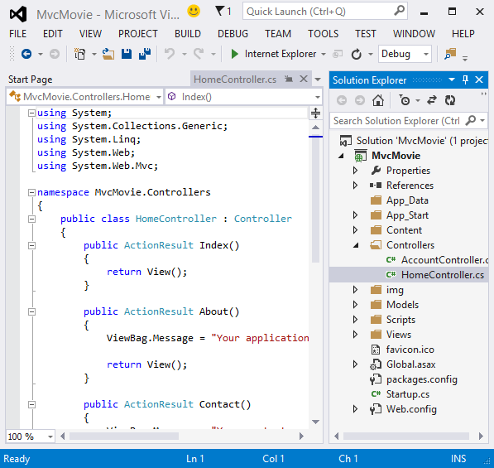Click the Open File folder icon
Image resolution: width=494 pixels, height=468 pixels.
tap(108, 54)
